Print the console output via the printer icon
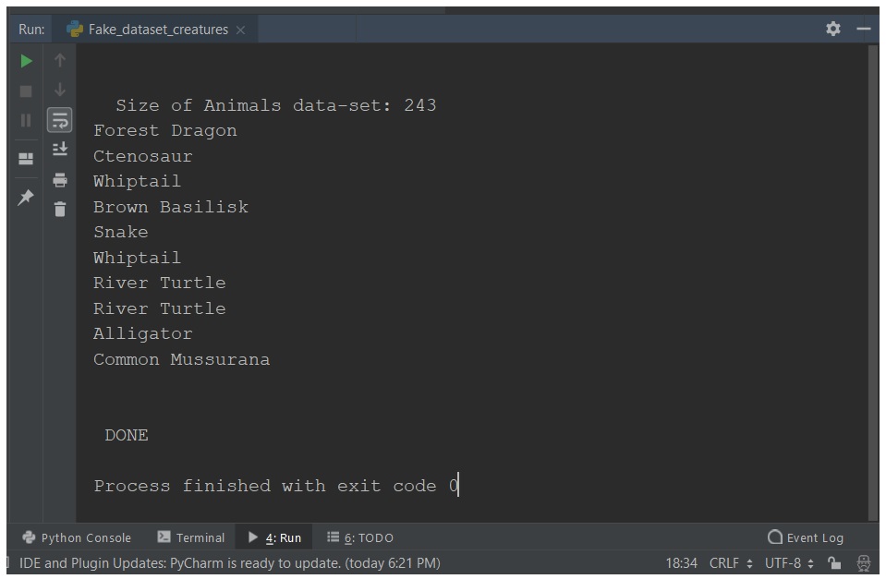Screen dimensions: 886x579 pyautogui.click(x=60, y=180)
